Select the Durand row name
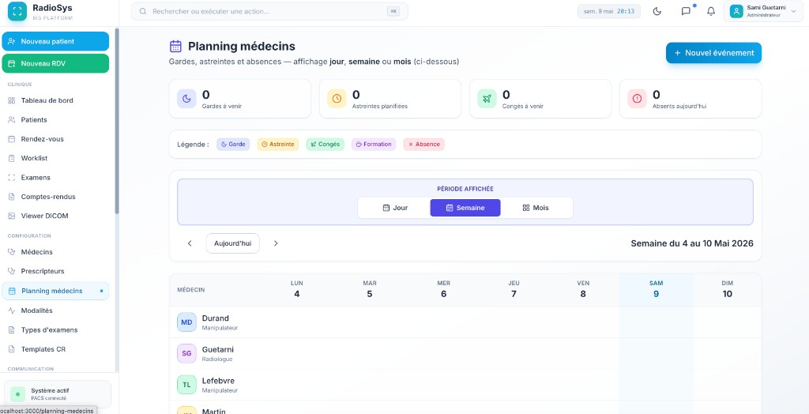The image size is (809, 414). coord(215,318)
